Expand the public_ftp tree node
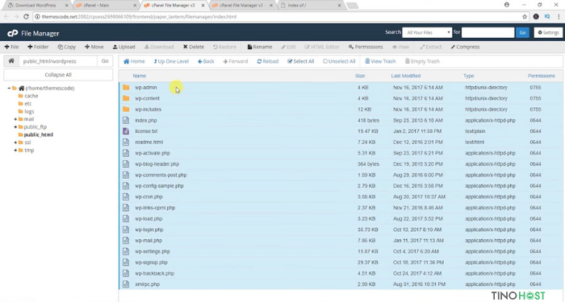The image size is (565, 302). [x=15, y=127]
